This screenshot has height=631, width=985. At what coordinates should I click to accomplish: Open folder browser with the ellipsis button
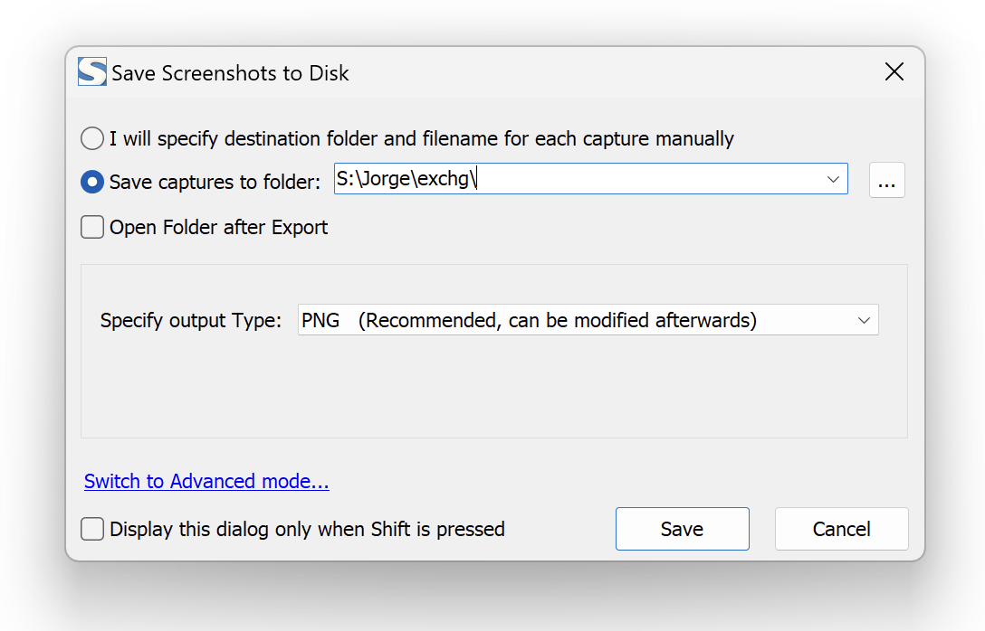886,181
